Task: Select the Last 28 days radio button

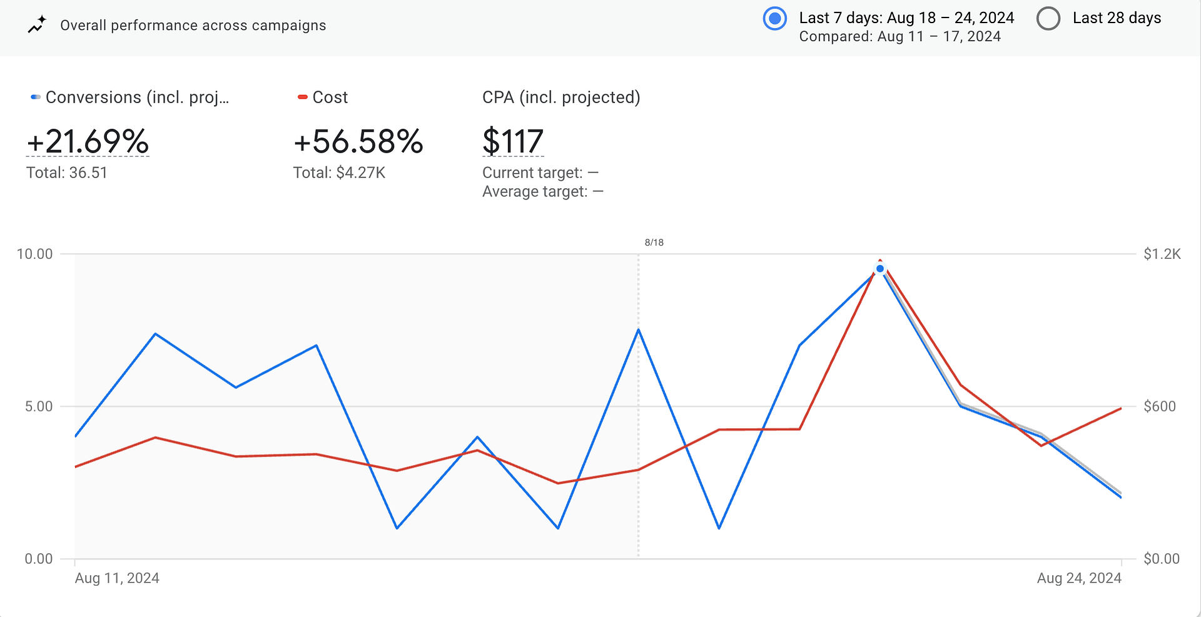Action: 1048,18
